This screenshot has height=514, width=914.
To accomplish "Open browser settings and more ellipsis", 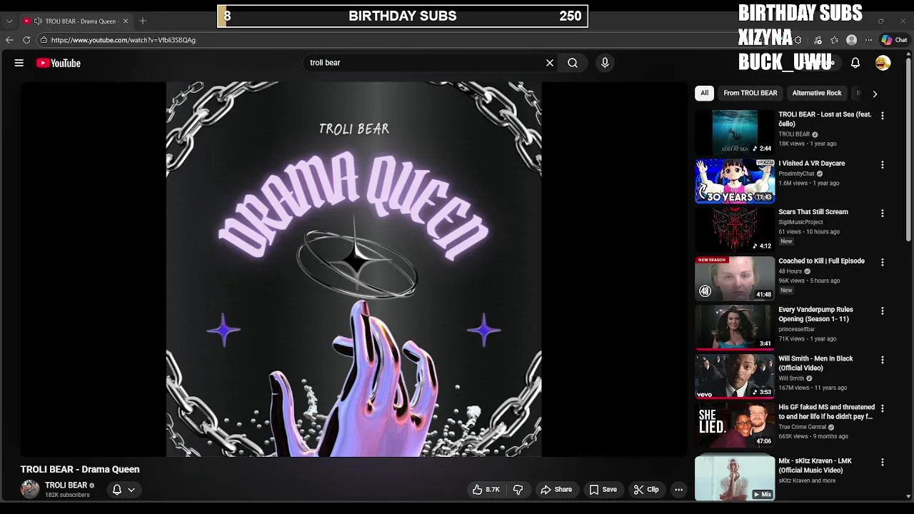I will click(868, 40).
